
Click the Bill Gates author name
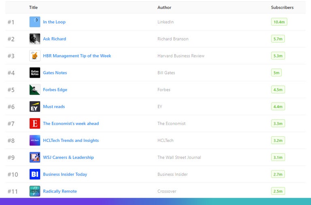[166, 73]
